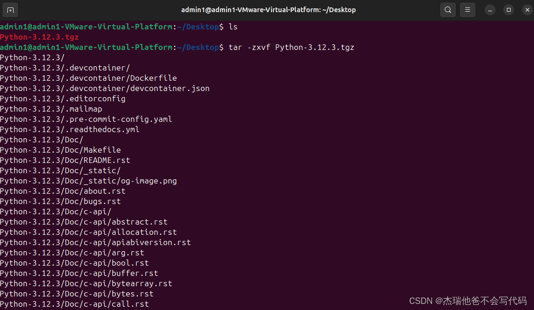Image resolution: width=534 pixels, height=310 pixels.
Task: Click the red Python-3.12.3.tgz filename
Action: tap(39, 37)
